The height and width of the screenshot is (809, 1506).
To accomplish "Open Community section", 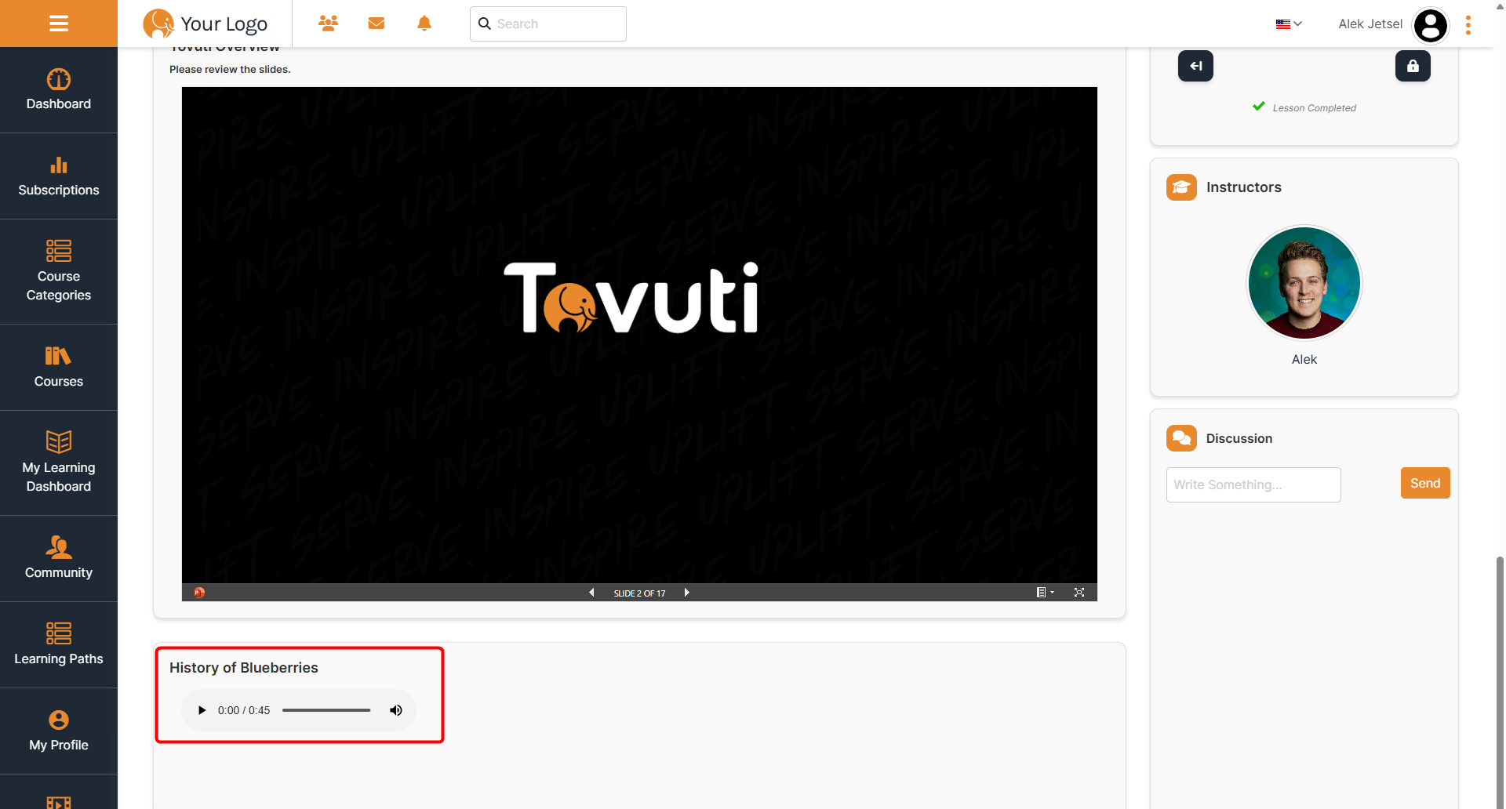I will (59, 559).
